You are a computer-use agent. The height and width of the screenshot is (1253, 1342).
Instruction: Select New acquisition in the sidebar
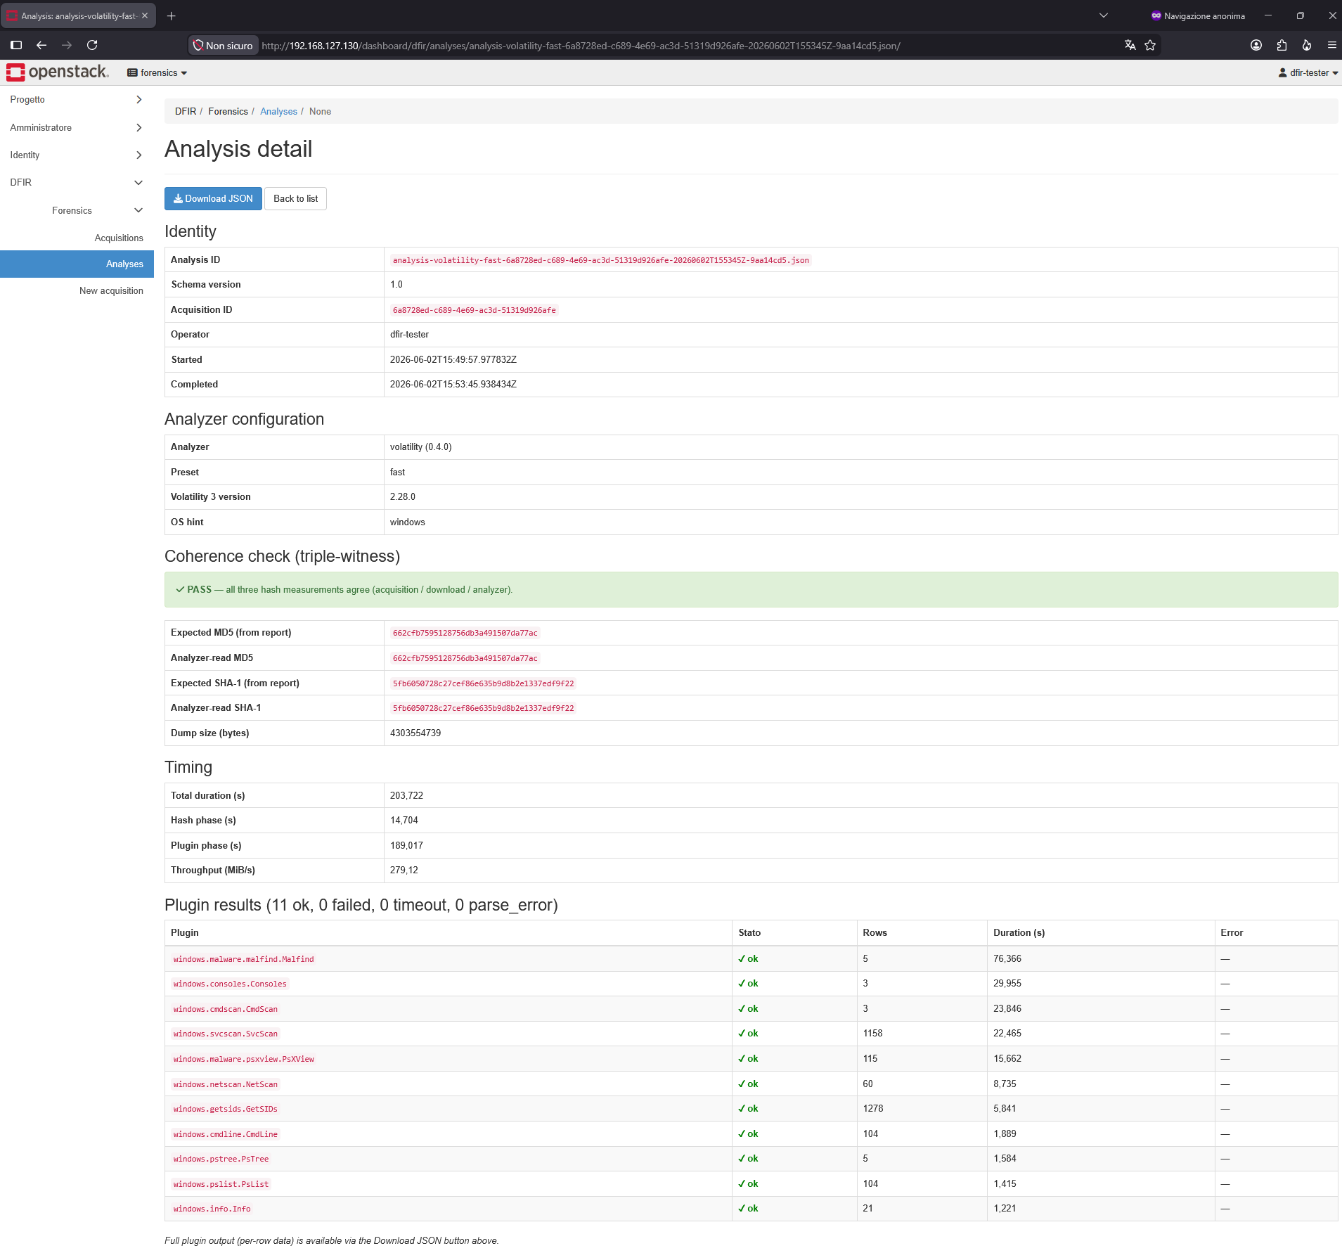pyautogui.click(x=111, y=291)
